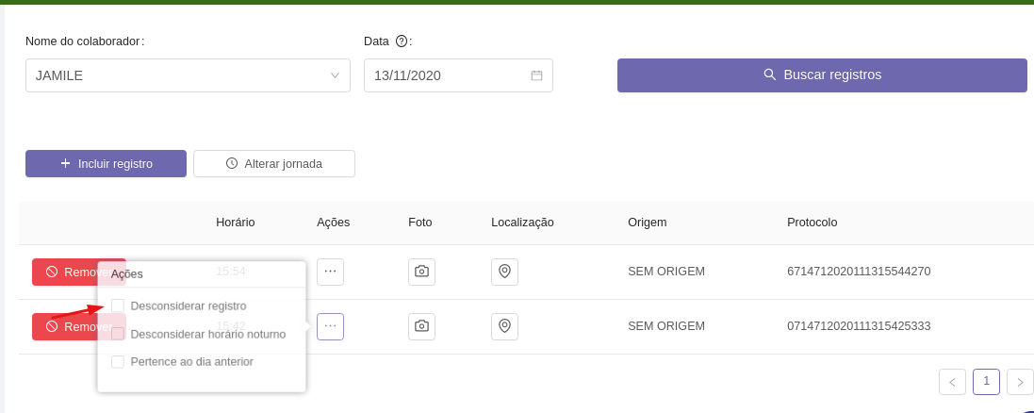Select page 1 in pagination
This screenshot has width=1034, height=413.
(x=986, y=381)
